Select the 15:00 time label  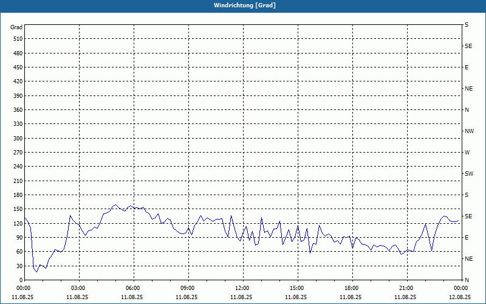(x=296, y=288)
